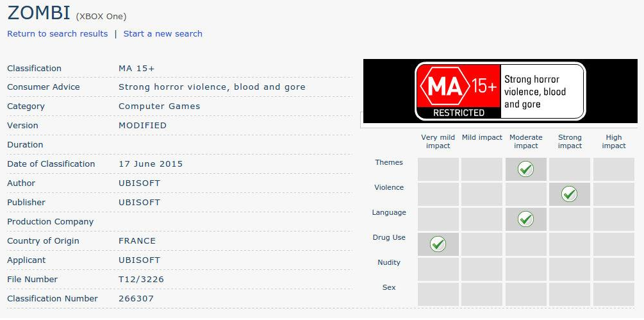Image resolution: width=644 pixels, height=320 pixels.
Task: Select the Publisher value UBISOFT
Action: coord(139,203)
